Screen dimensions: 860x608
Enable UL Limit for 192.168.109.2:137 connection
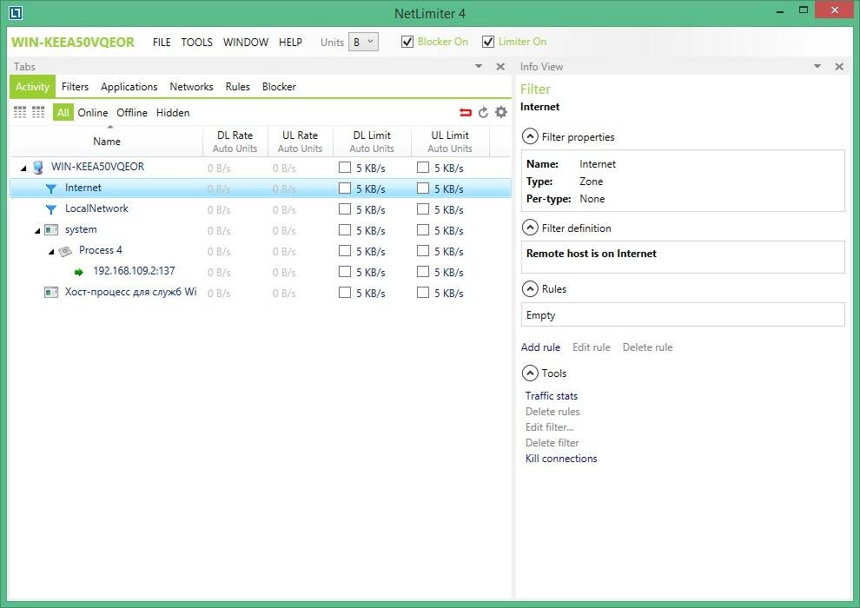coord(423,271)
